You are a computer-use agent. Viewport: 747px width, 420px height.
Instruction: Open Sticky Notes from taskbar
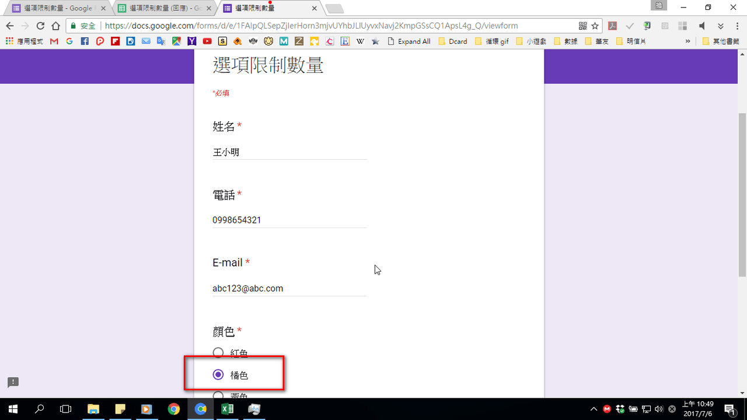pos(120,409)
